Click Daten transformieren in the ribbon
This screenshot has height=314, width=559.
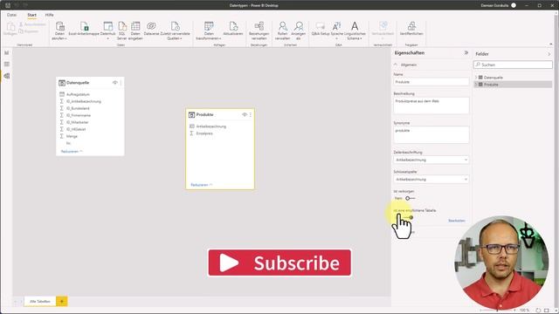209,31
